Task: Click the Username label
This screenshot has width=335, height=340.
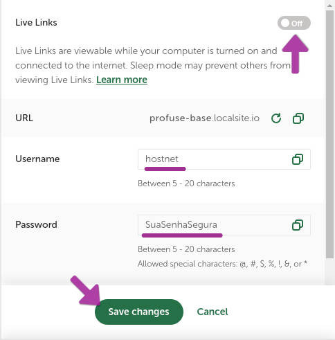Action: (37, 159)
